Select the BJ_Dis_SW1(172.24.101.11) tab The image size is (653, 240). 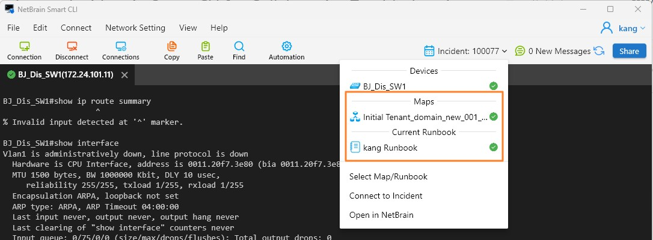(69, 75)
